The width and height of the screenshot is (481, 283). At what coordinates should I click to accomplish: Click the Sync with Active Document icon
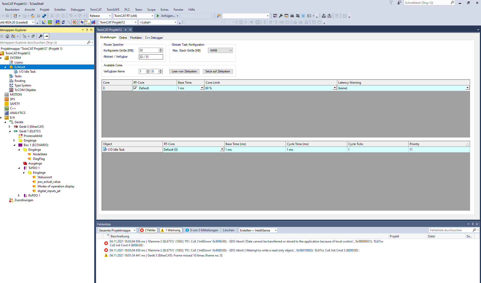(13, 36)
